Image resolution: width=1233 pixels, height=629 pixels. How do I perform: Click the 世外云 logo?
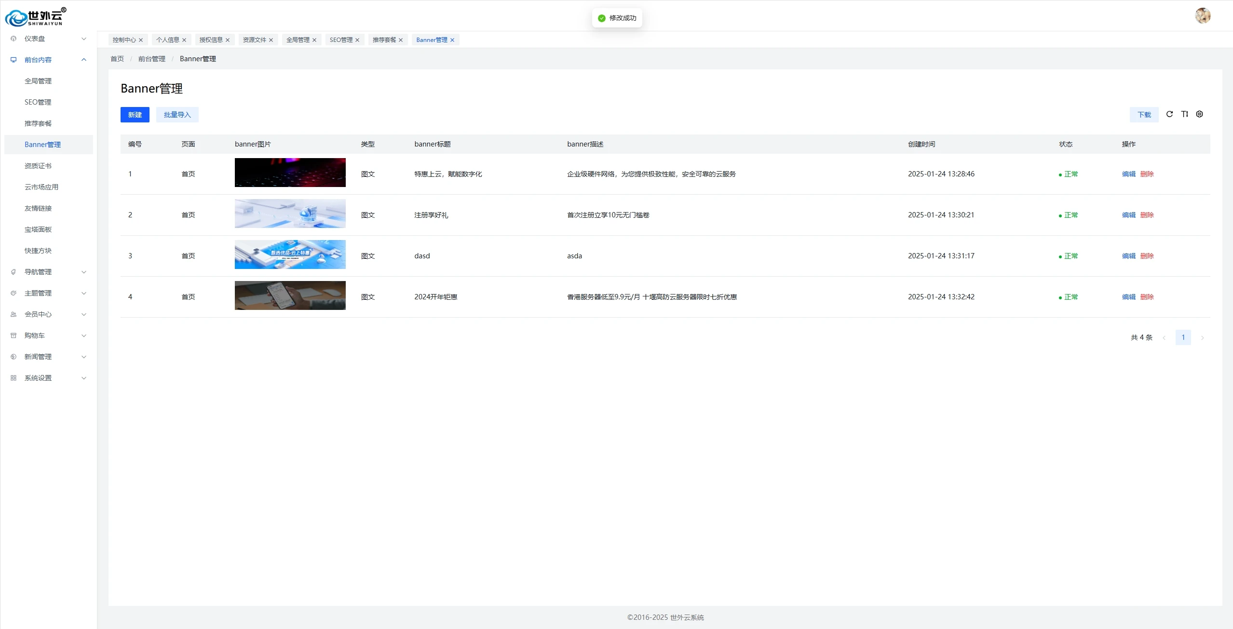coord(35,17)
